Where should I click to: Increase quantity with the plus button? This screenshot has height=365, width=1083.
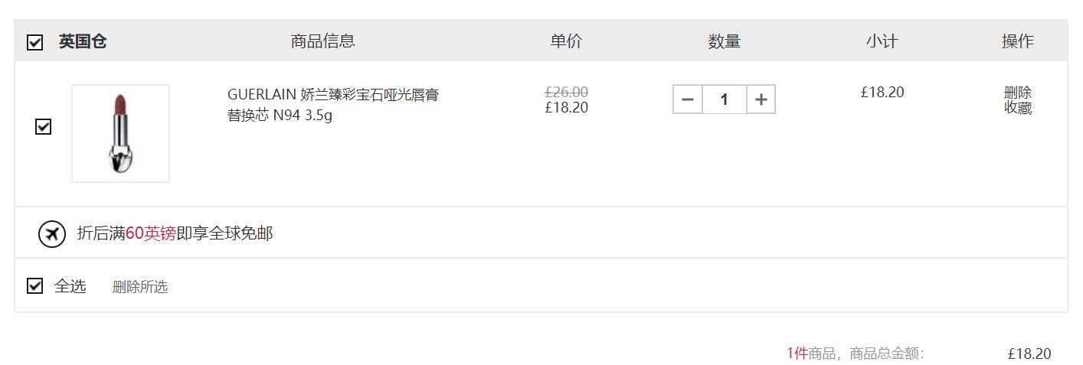pos(761,99)
